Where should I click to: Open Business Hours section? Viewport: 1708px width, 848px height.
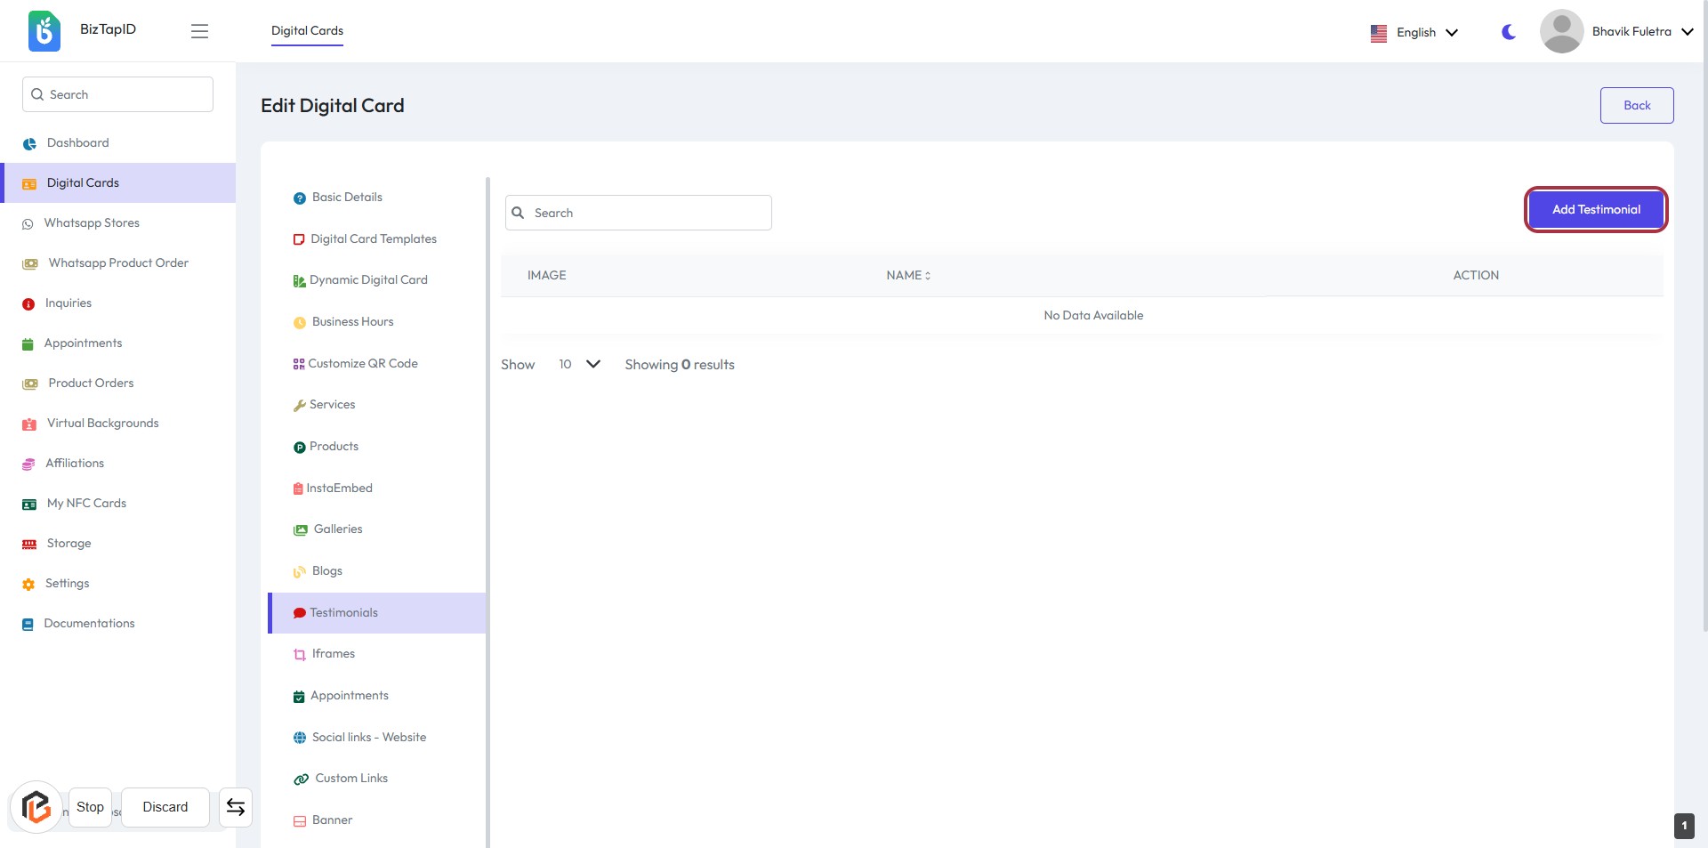click(352, 322)
